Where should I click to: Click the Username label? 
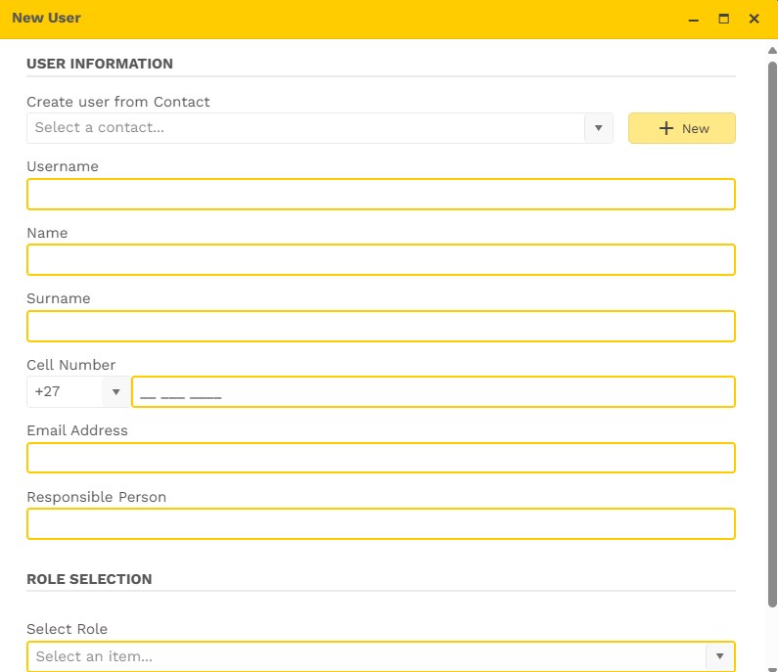[63, 166]
